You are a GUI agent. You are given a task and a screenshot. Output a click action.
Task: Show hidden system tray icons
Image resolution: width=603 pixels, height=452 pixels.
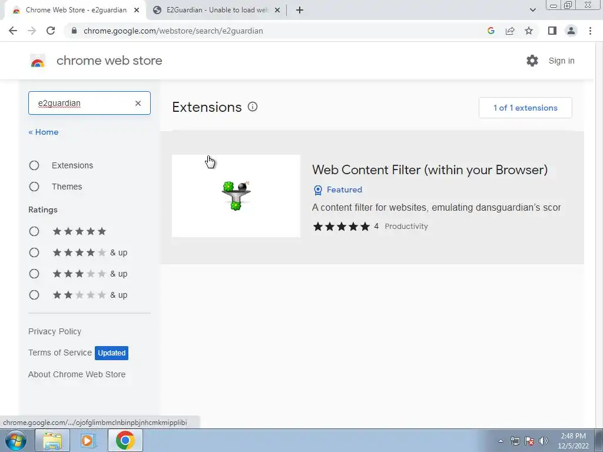click(x=501, y=441)
